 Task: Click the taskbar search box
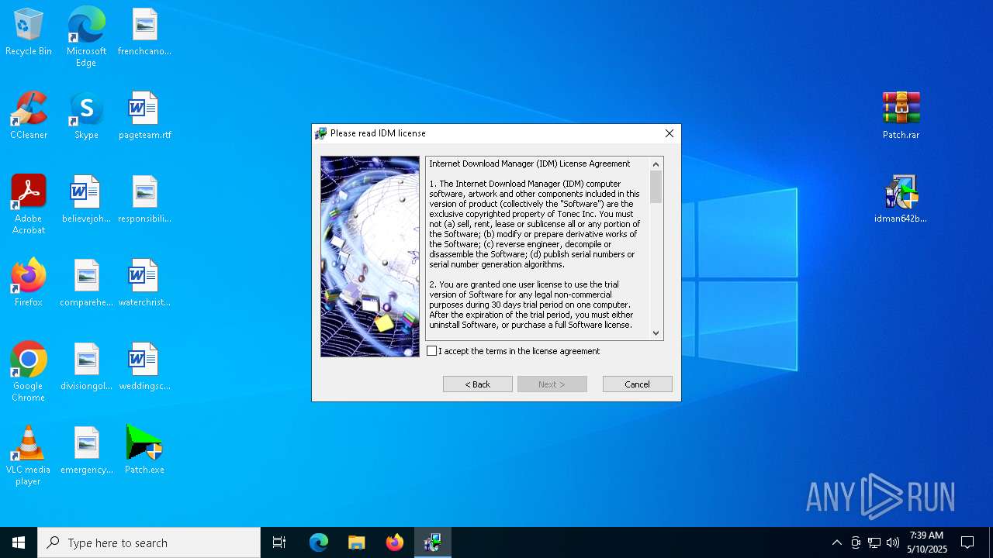(x=149, y=542)
